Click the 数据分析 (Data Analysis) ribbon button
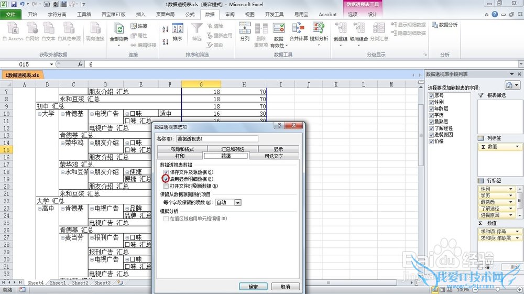The height and width of the screenshot is (294, 524). click(444, 25)
